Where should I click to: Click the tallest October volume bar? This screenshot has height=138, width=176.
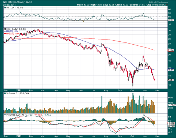click(x=133, y=103)
